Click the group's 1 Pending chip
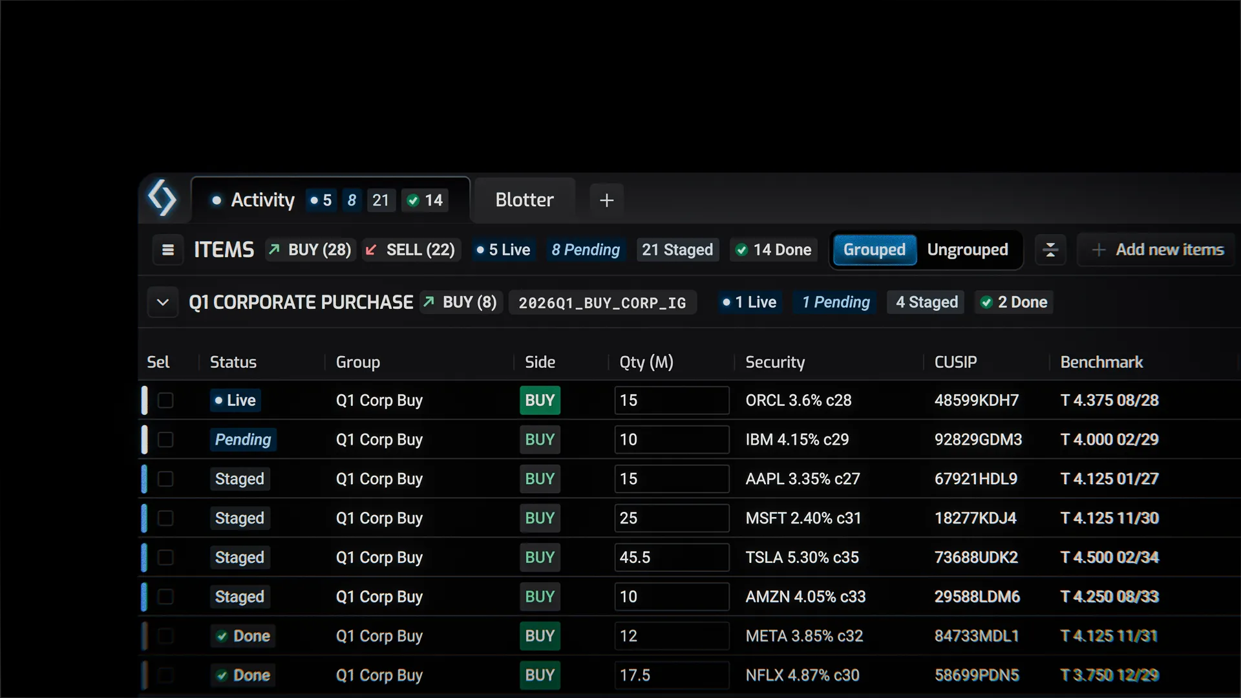The image size is (1241, 698). (836, 302)
